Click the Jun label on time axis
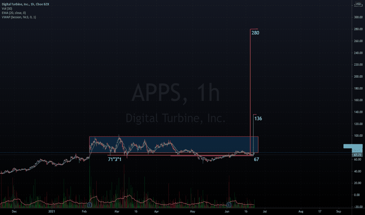The height and width of the screenshot is (215, 365). pyautogui.click(x=227, y=211)
